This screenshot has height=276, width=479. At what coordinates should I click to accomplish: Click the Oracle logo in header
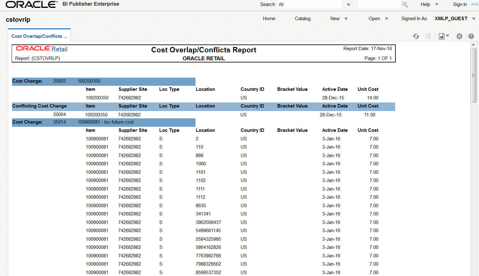point(31,4)
